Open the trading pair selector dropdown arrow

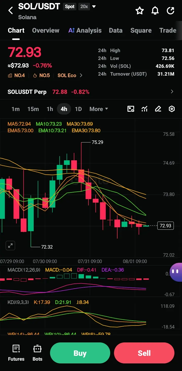[x=94, y=7]
